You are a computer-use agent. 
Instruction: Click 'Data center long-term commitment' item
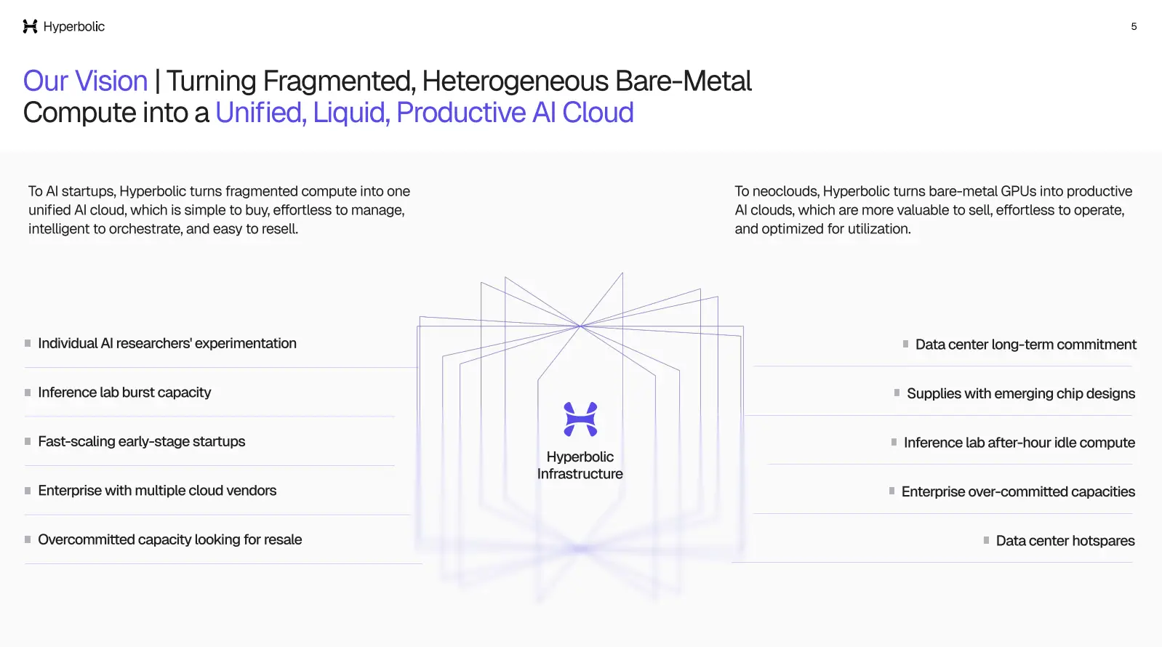click(1025, 345)
